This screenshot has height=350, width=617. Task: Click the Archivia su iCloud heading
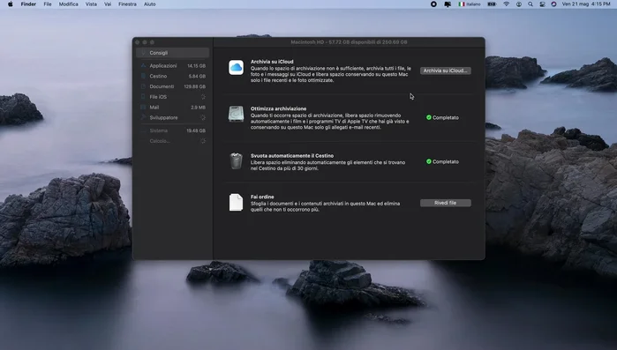[x=272, y=62]
